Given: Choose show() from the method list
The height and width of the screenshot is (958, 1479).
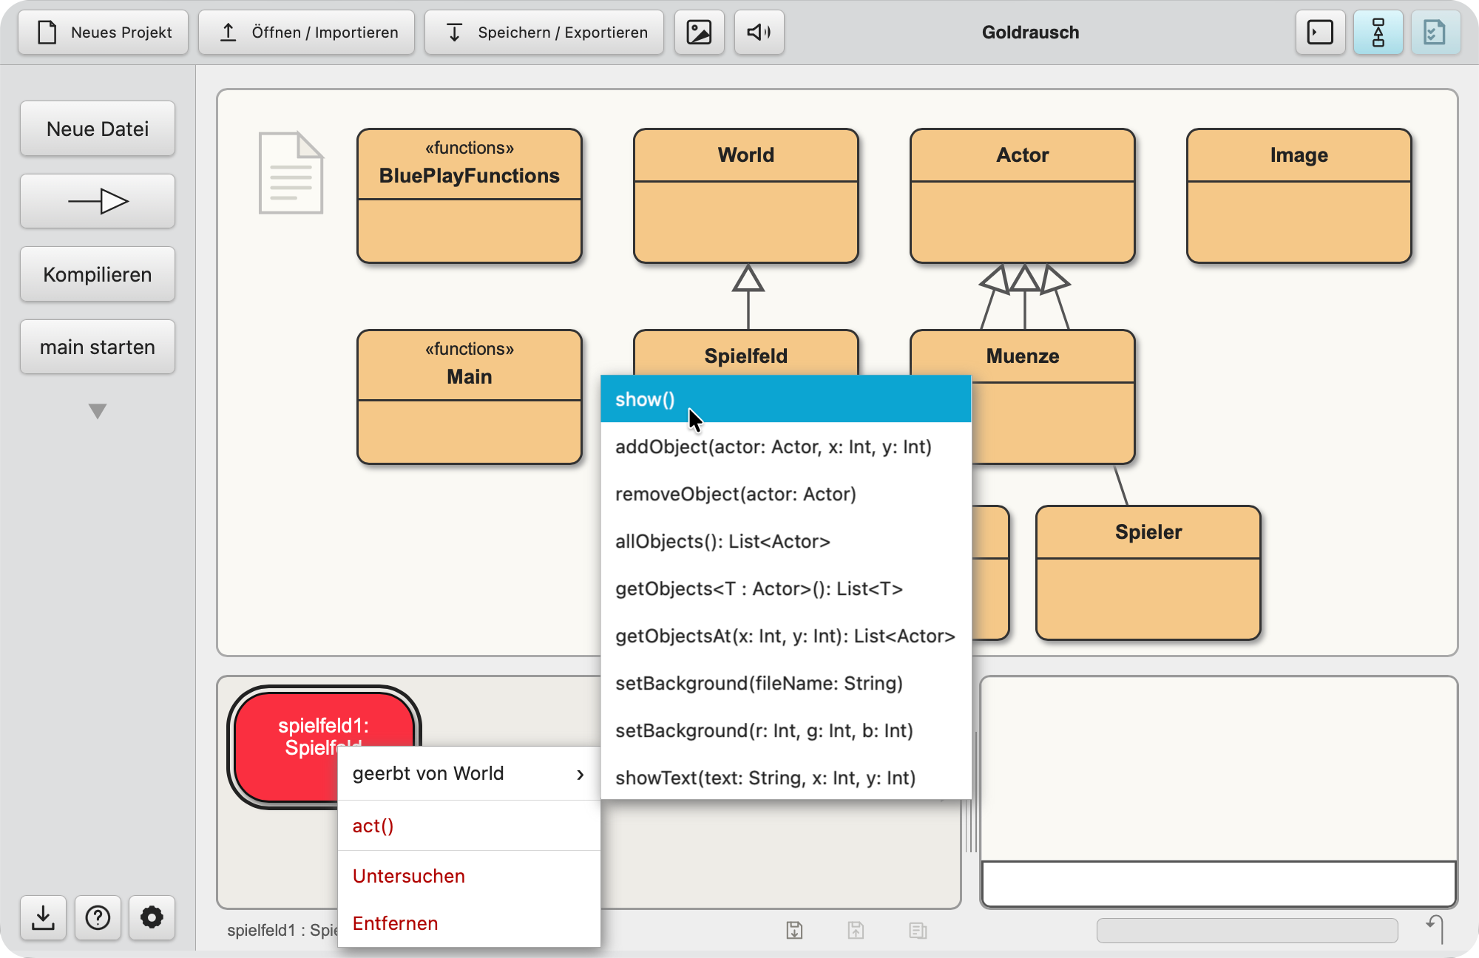Looking at the screenshot, I should [785, 399].
